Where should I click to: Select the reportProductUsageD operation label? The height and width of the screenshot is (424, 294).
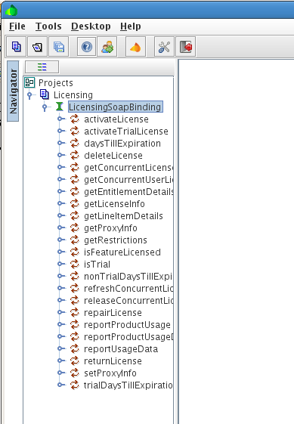(128, 336)
